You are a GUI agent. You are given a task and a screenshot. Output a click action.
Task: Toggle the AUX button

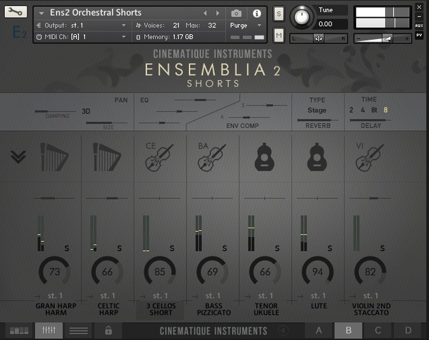pos(419,25)
